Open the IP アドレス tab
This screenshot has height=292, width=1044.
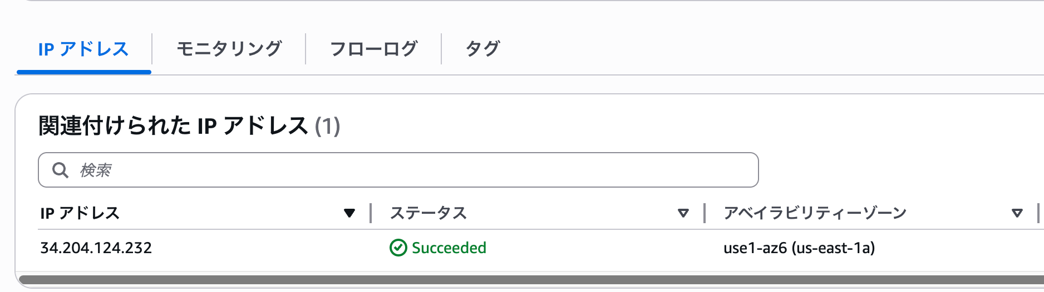tap(83, 49)
